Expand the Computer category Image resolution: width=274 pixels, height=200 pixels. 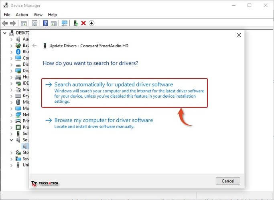(x=11, y=58)
